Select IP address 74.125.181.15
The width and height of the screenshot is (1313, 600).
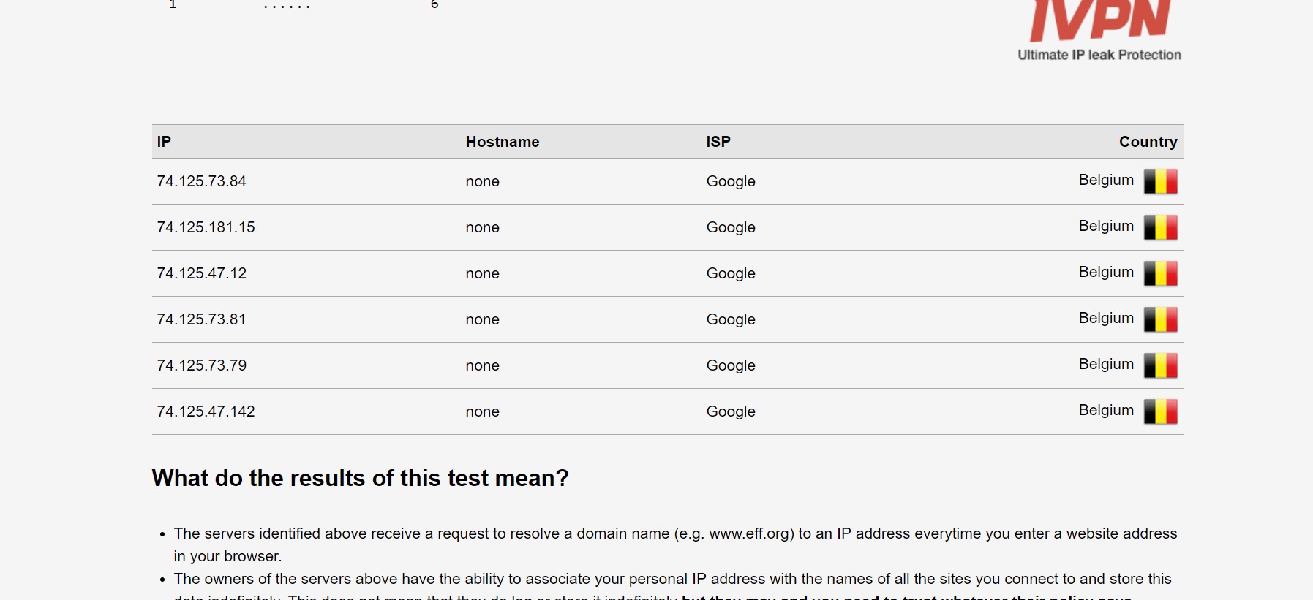pos(206,227)
